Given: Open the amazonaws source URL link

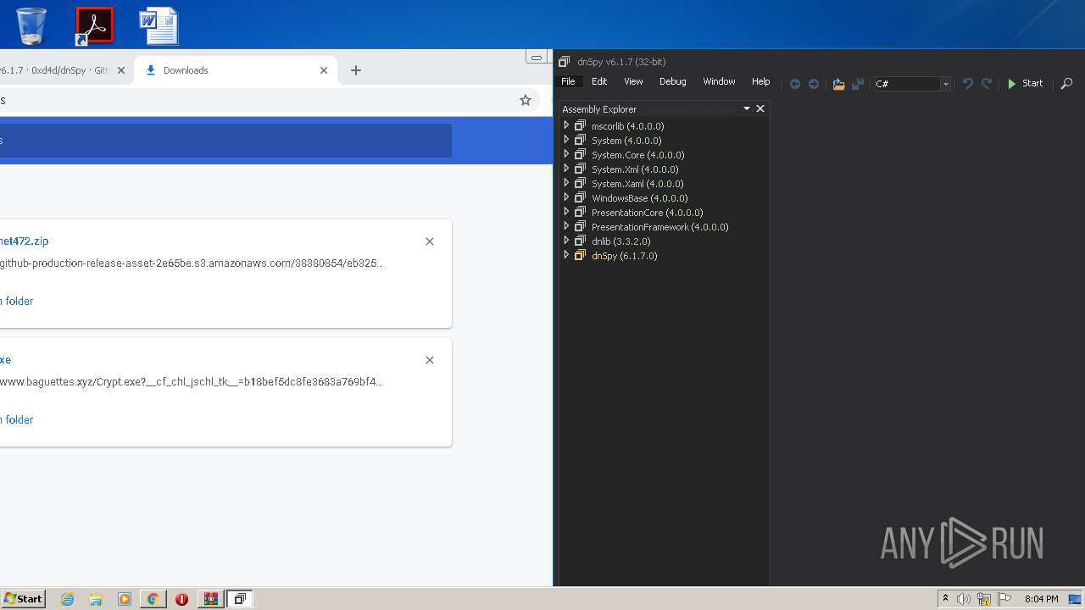Looking at the screenshot, I should [191, 263].
